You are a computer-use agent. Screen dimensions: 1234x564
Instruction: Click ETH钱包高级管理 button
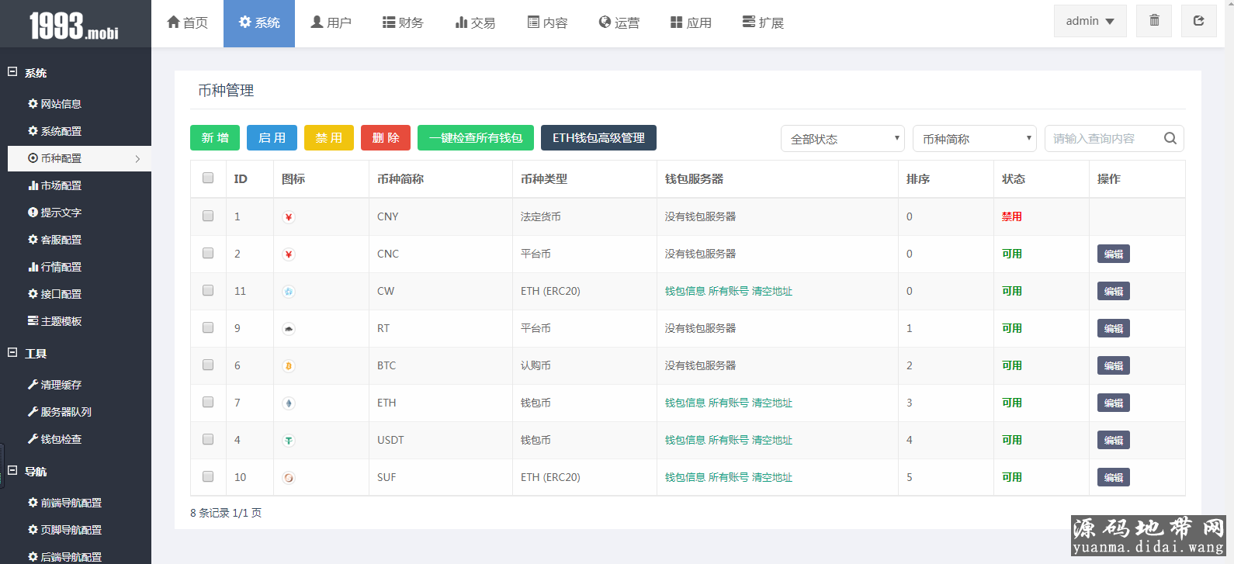click(598, 138)
